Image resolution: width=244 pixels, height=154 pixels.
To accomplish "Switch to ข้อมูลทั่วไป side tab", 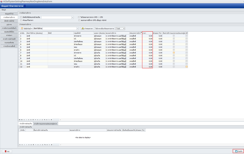I will coord(9,14).
